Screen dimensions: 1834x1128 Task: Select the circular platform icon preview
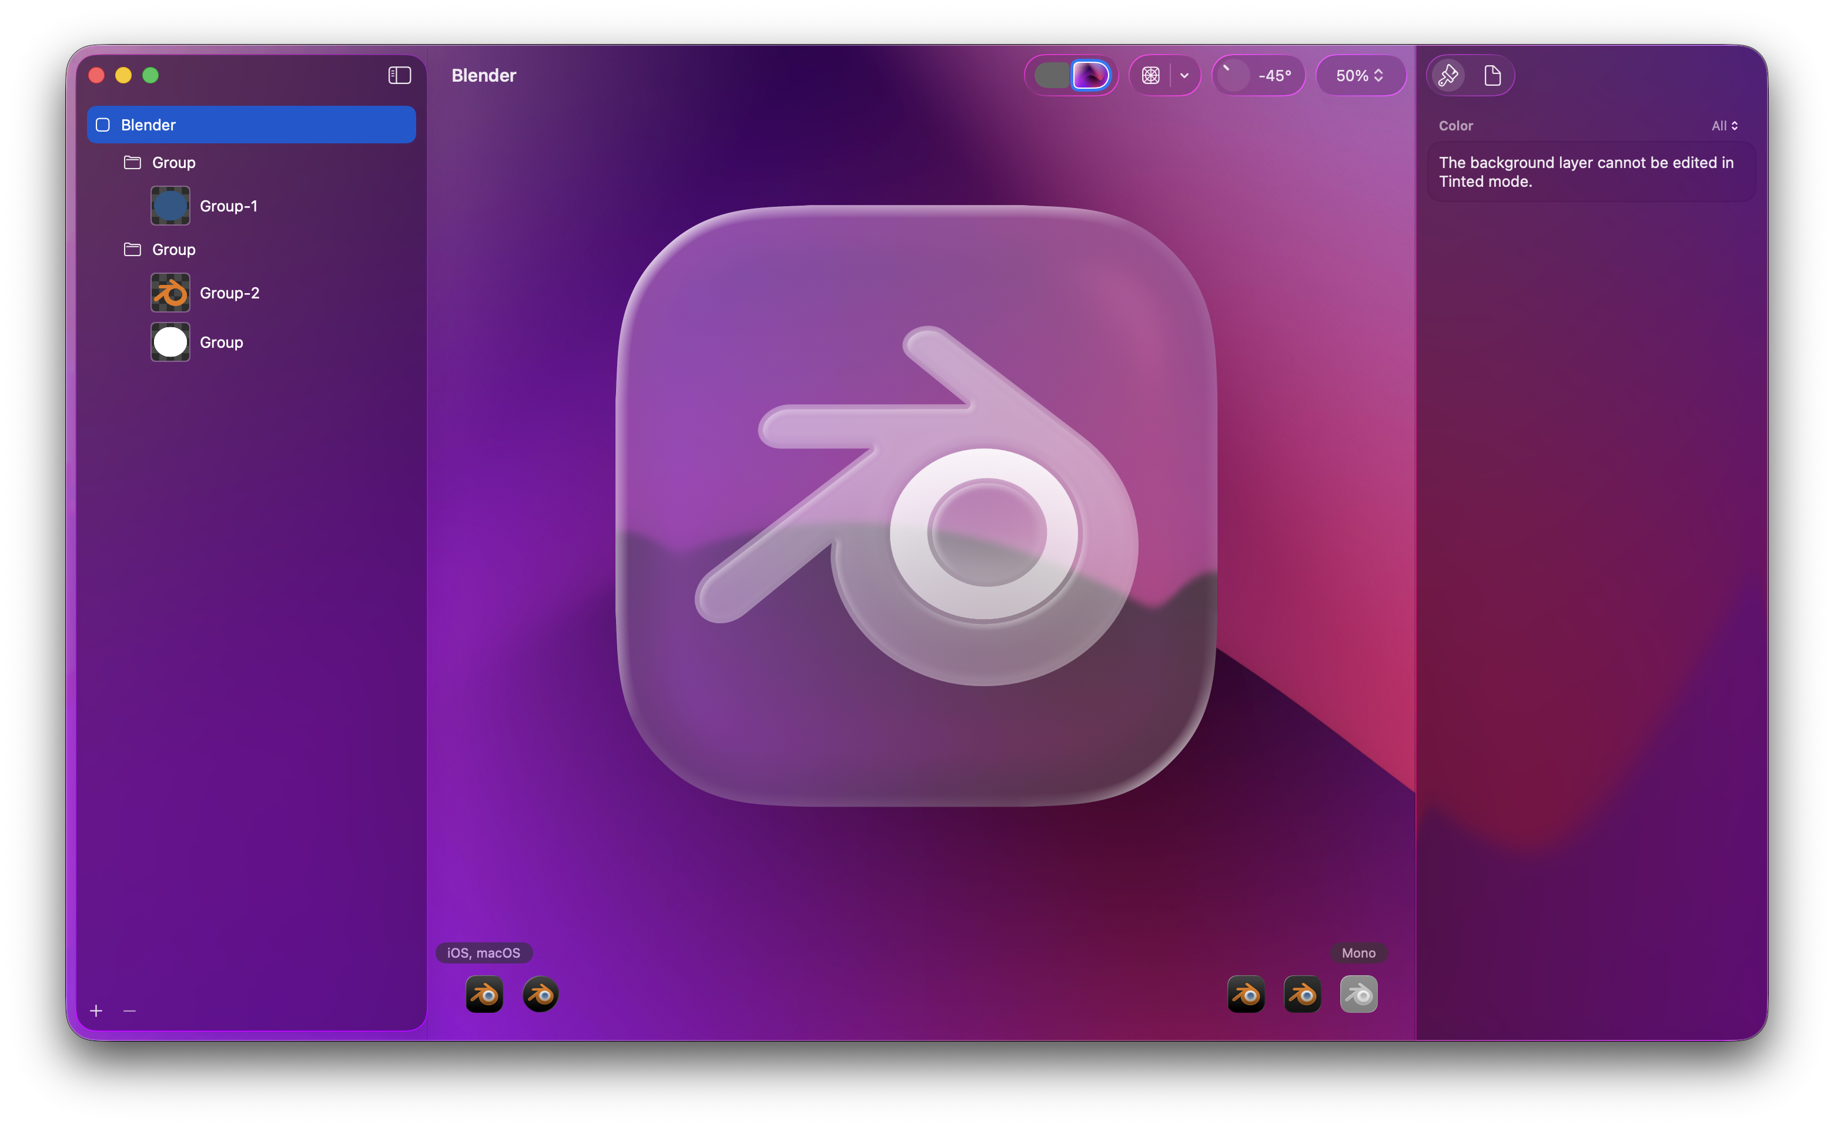pos(540,995)
